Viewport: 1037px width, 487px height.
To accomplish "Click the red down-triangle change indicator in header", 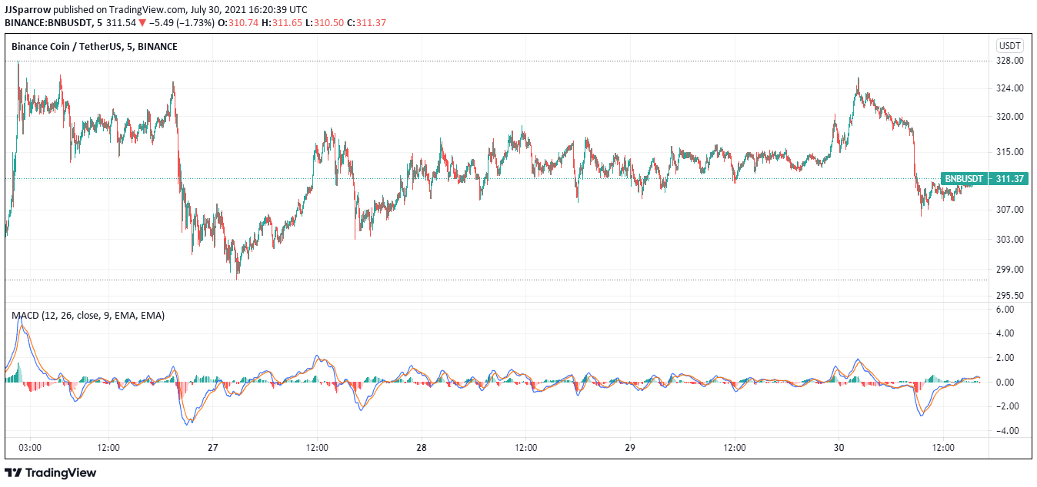I will [142, 23].
